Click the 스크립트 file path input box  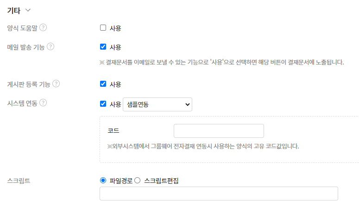tap(219, 194)
